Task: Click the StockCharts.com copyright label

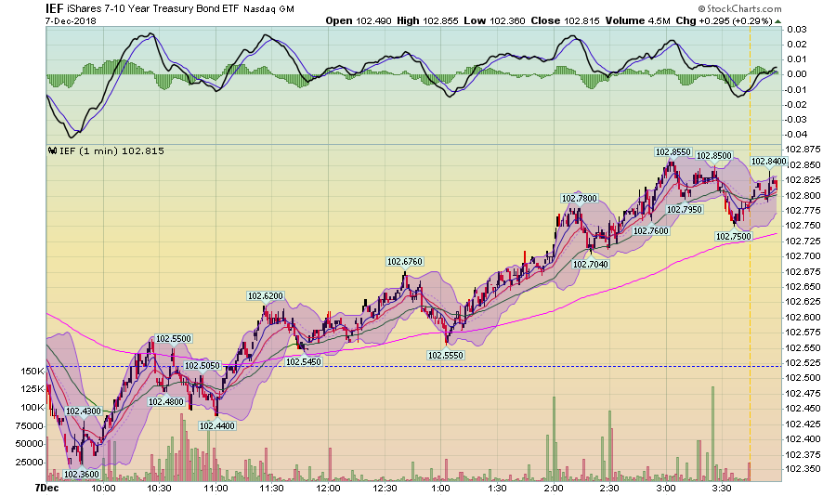Action: point(739,8)
